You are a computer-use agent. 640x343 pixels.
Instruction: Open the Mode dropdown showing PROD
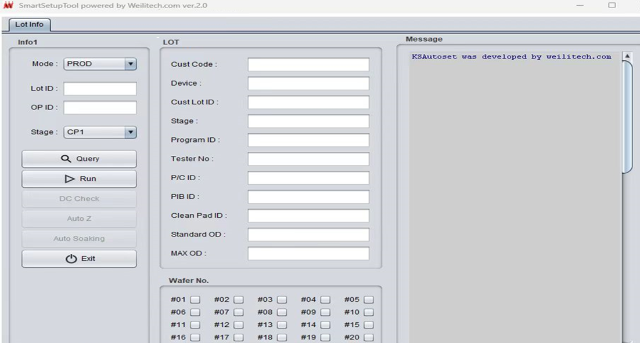click(130, 64)
